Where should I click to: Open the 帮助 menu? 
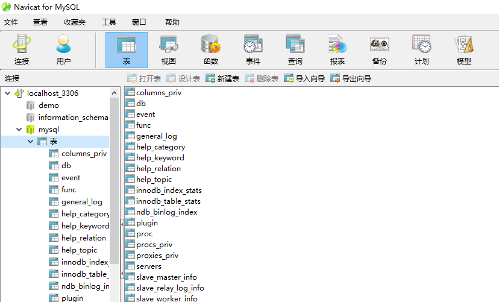172,22
